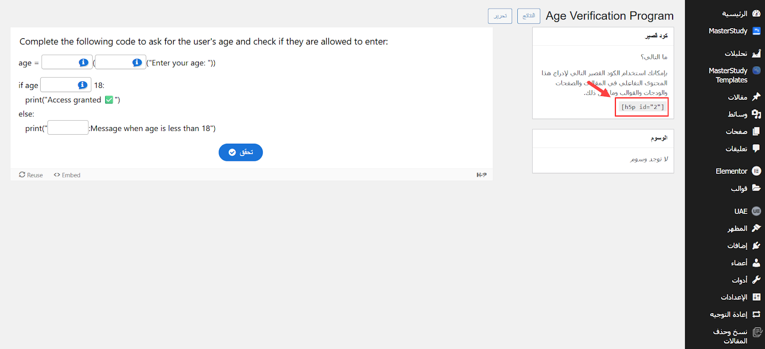Click the info tip icon in second age blank

pos(137,63)
